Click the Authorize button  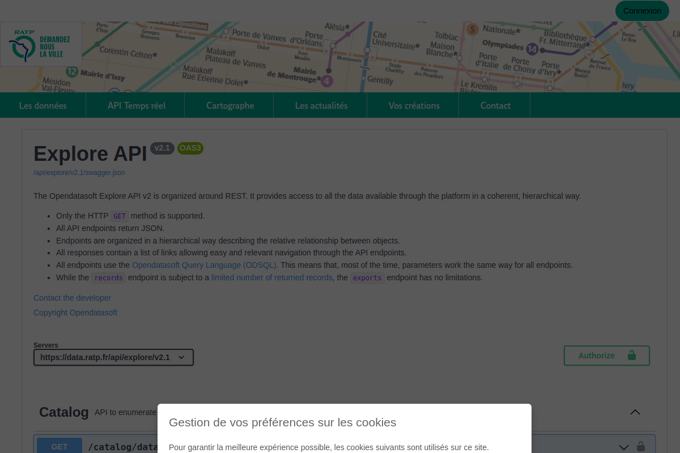(x=607, y=356)
